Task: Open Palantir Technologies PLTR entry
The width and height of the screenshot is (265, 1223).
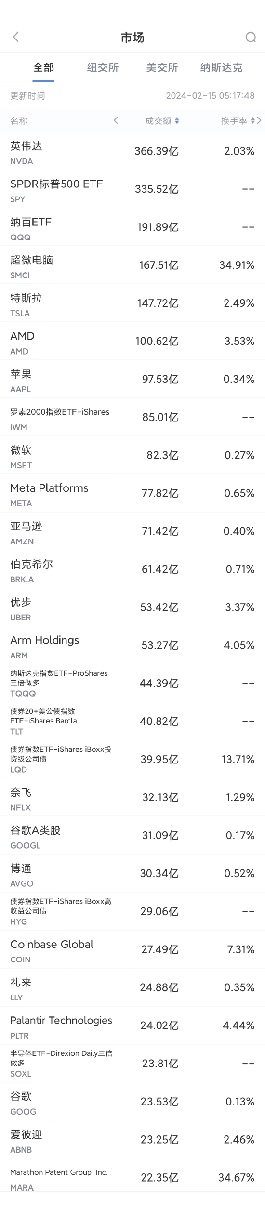Action: 132,1026
